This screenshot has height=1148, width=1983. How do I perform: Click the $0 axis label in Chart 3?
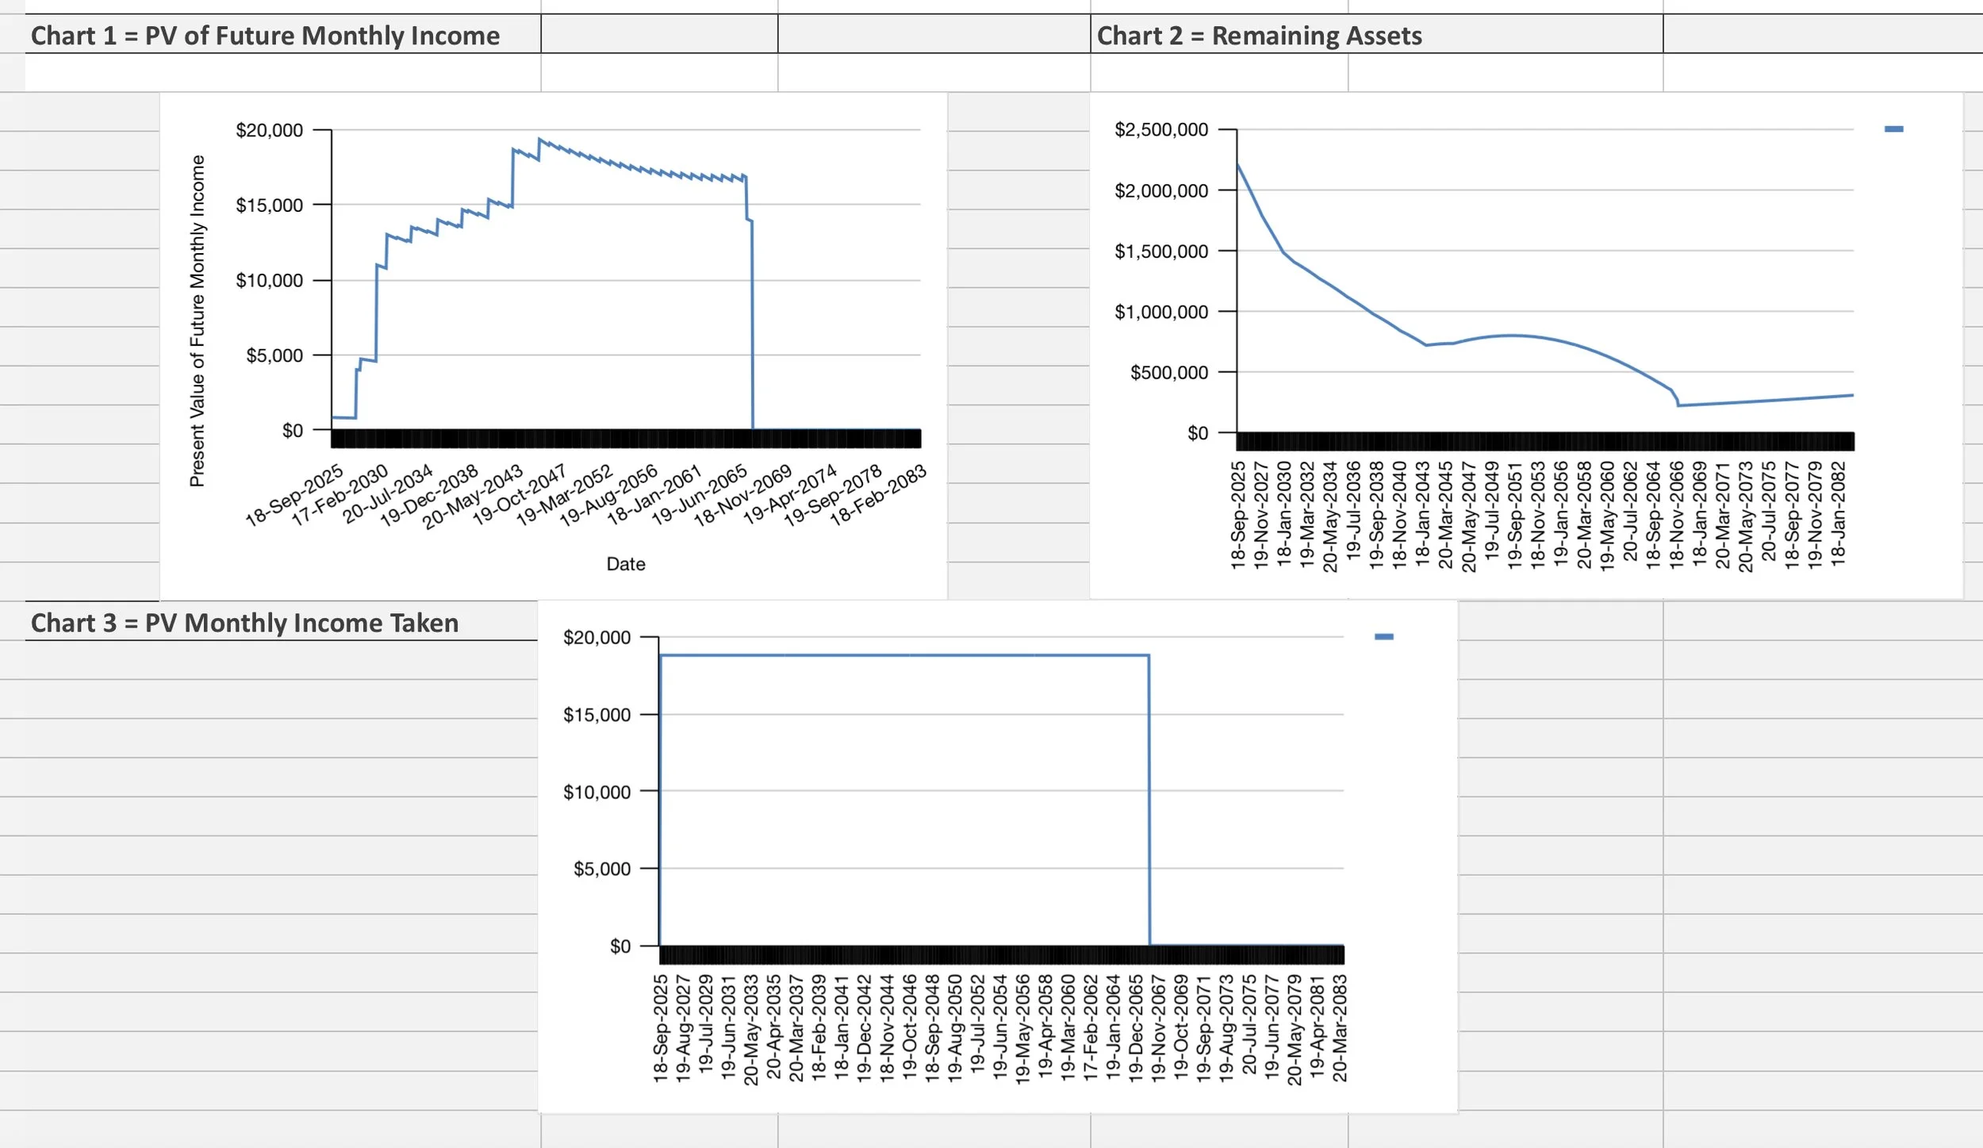(x=619, y=946)
